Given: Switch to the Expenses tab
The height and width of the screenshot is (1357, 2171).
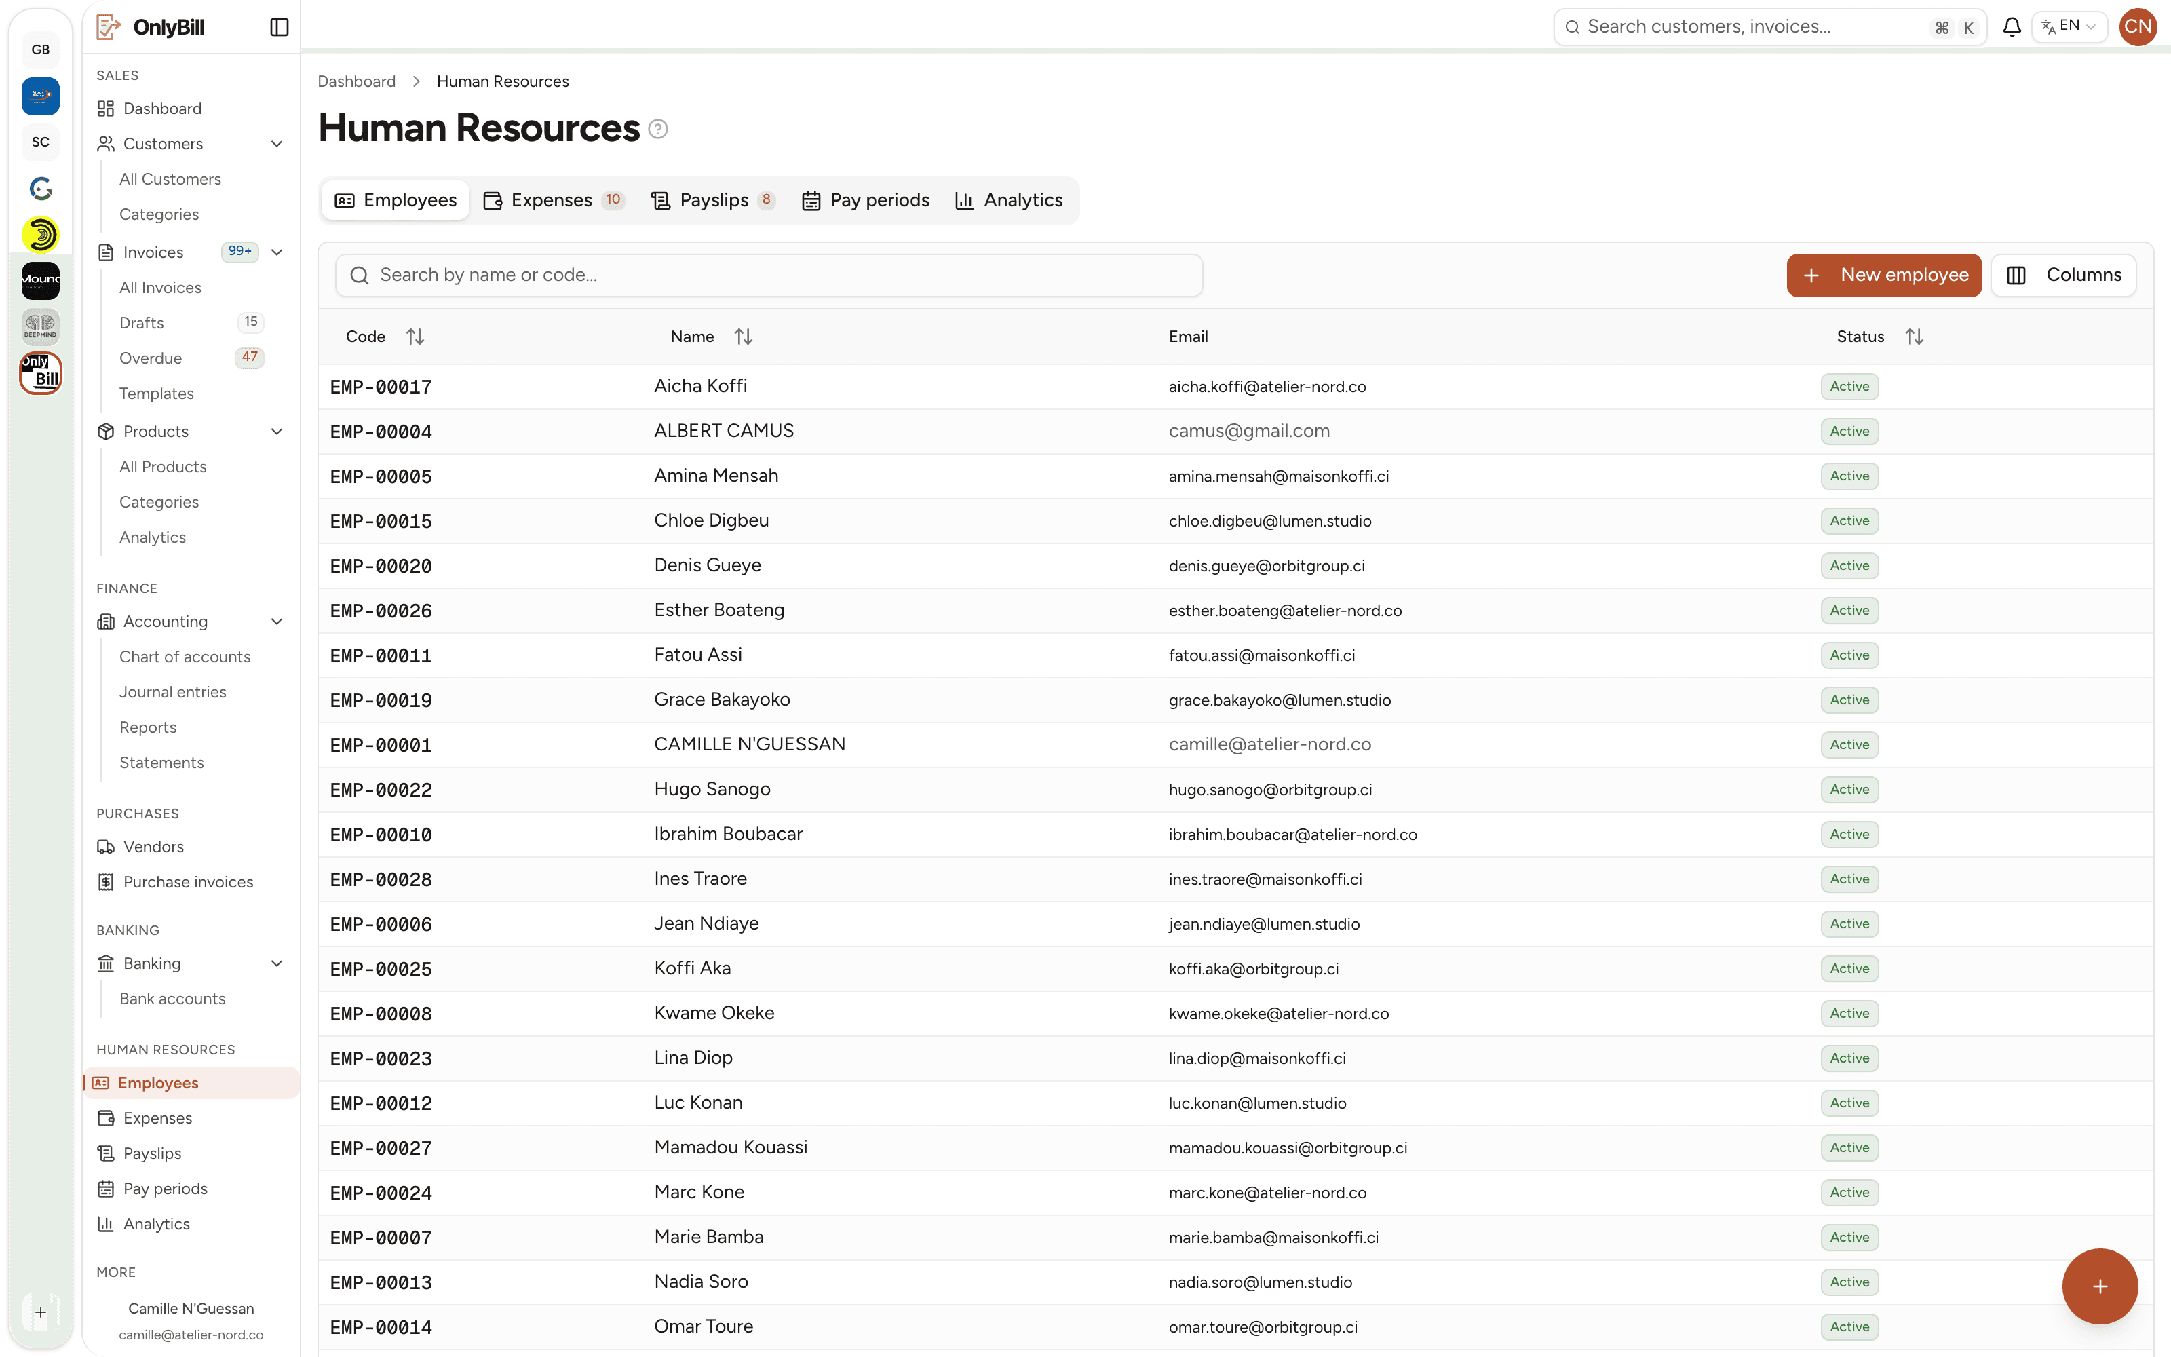Looking at the screenshot, I should 554,200.
